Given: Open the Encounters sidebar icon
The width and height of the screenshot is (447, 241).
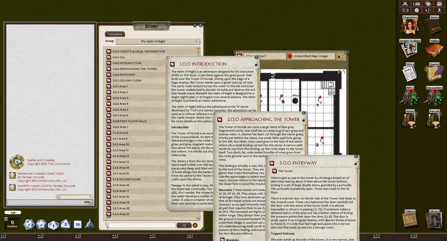Looking at the screenshot, I should pyautogui.click(x=434, y=96).
